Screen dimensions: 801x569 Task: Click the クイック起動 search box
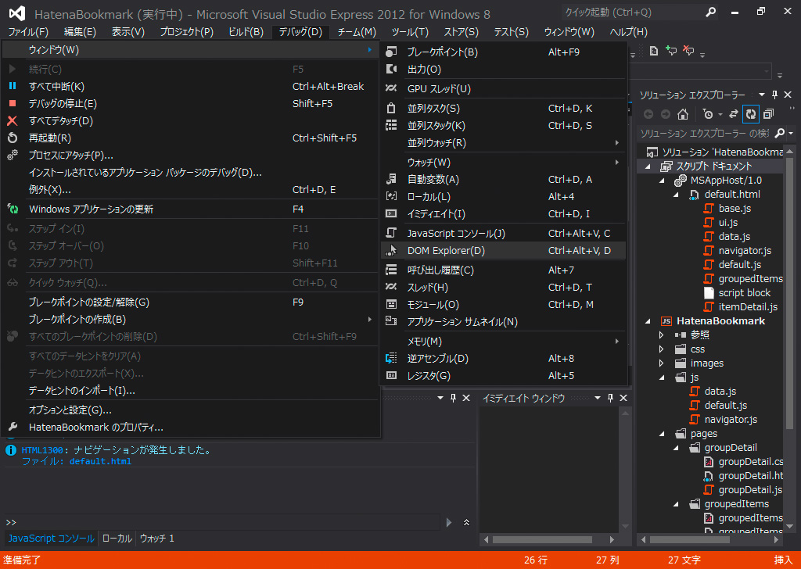click(x=632, y=13)
